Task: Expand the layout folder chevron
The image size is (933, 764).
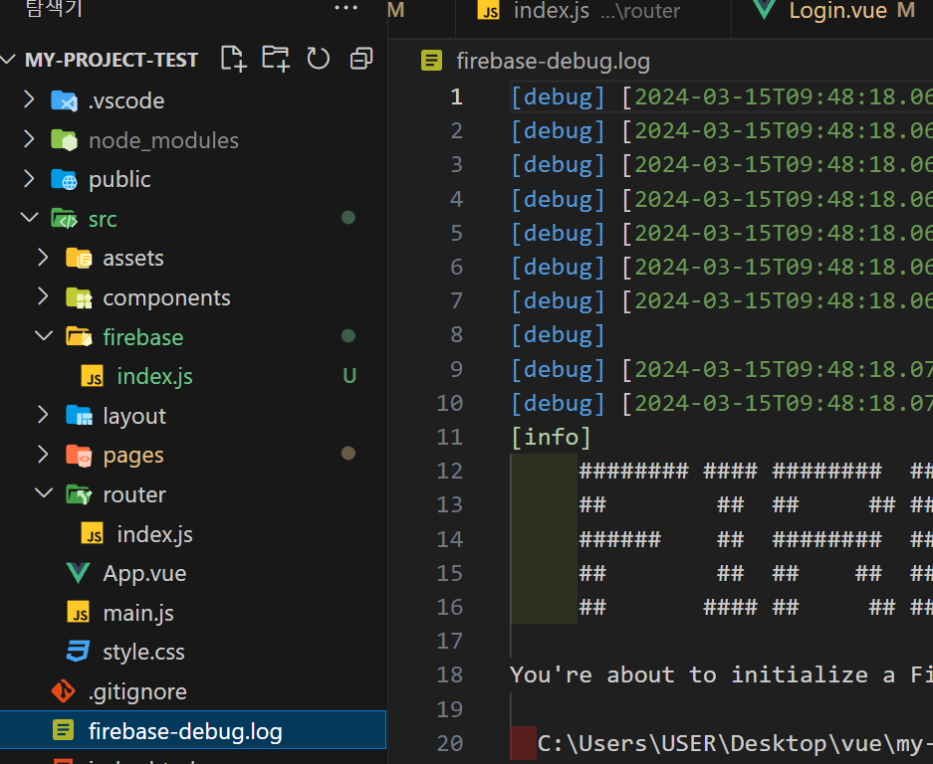Action: [x=43, y=415]
